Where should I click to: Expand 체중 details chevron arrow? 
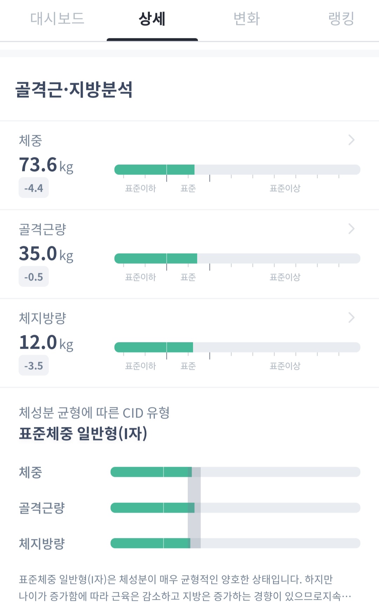click(351, 140)
